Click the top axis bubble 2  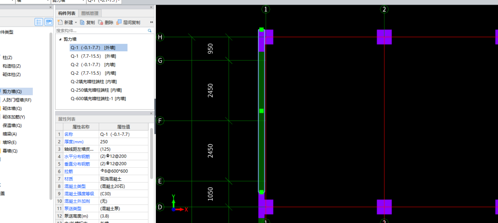pyautogui.click(x=384, y=9)
